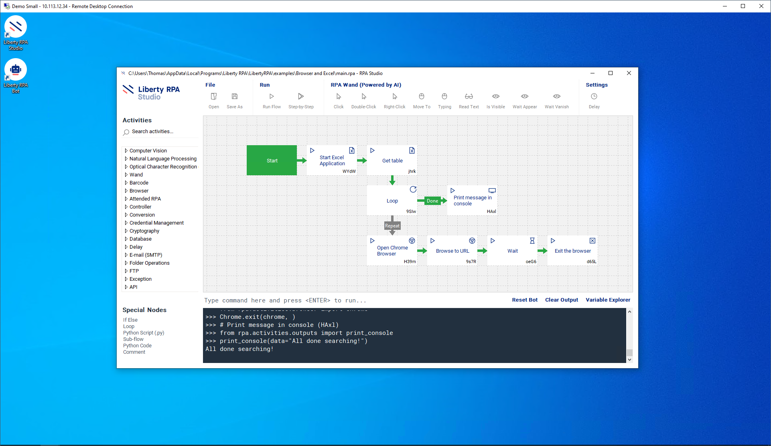Screen dimensions: 771x446
Task: Click the Delay clock icon in Settings
Action: coord(594,96)
